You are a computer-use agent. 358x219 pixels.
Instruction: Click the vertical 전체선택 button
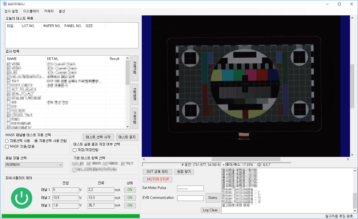click(135, 68)
